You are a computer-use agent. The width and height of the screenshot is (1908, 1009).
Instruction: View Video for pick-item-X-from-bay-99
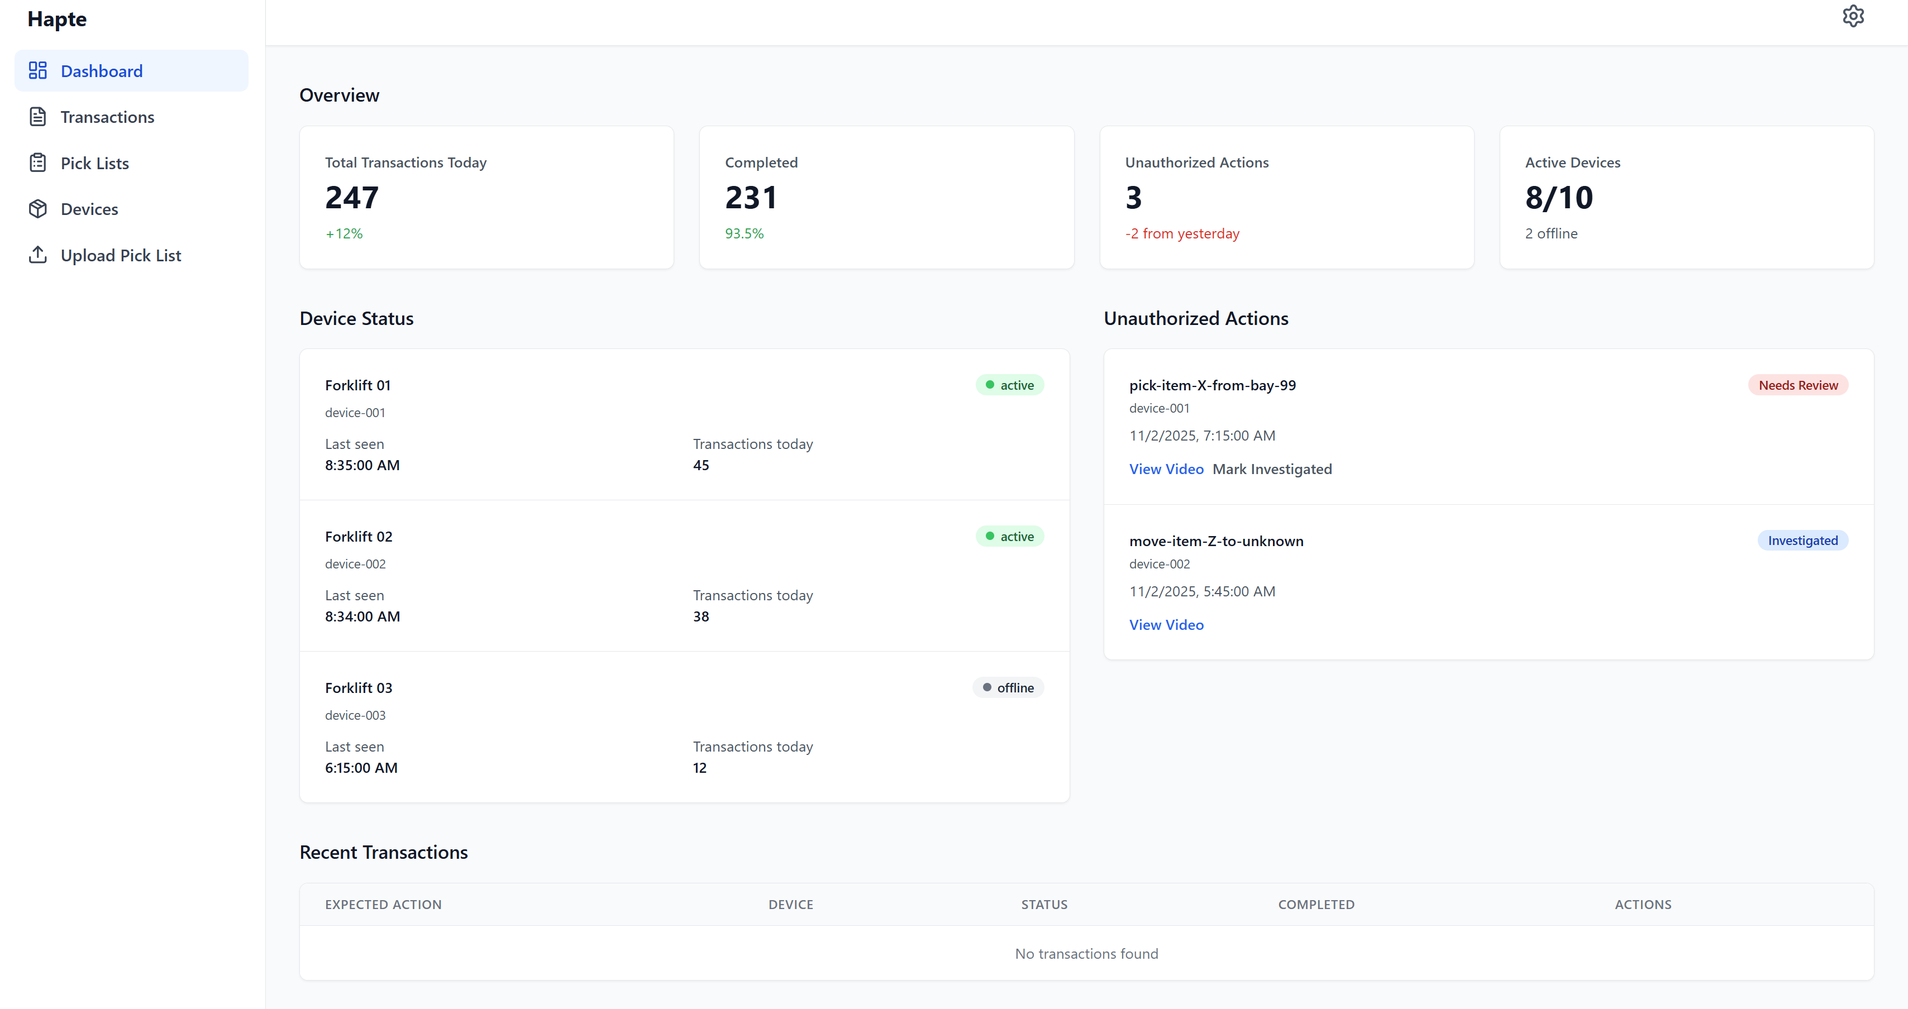point(1166,468)
